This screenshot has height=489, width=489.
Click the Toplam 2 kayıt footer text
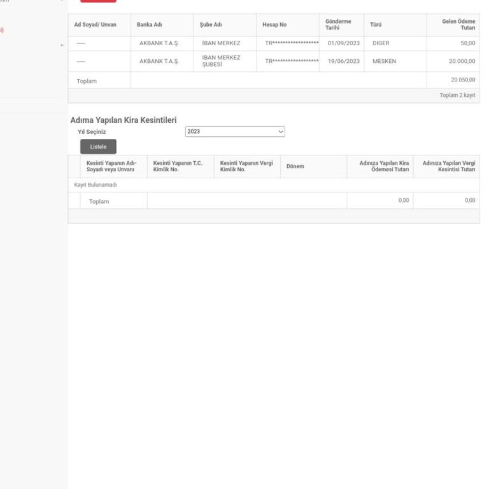pos(457,96)
